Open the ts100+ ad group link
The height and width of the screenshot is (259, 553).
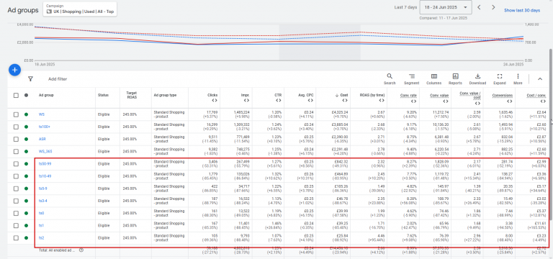44,127
